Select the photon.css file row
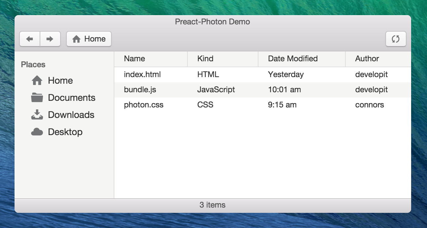This screenshot has width=427, height=228. [144, 105]
